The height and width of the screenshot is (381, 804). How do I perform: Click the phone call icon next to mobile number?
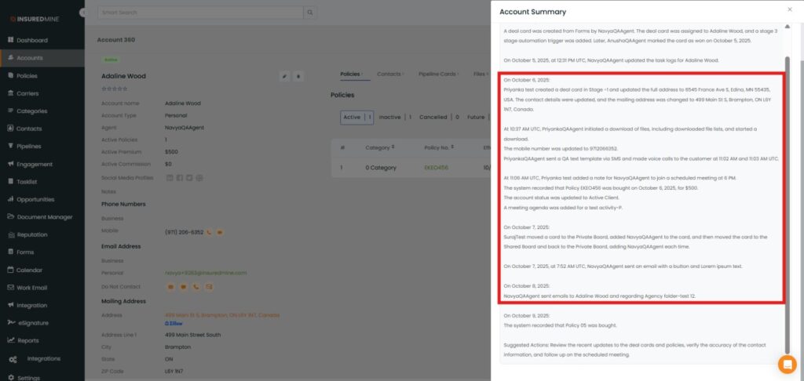pos(209,231)
